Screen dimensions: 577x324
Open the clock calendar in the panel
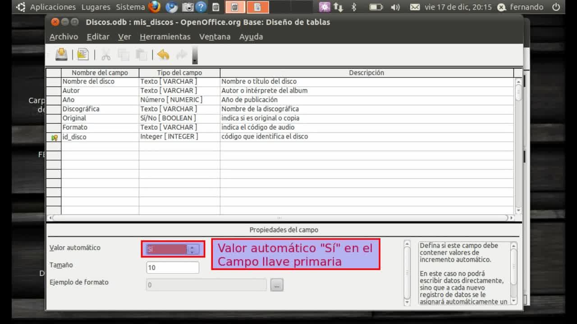pyautogui.click(x=458, y=7)
